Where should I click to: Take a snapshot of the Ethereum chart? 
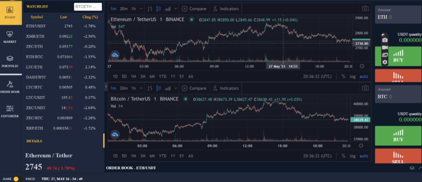(366, 9)
